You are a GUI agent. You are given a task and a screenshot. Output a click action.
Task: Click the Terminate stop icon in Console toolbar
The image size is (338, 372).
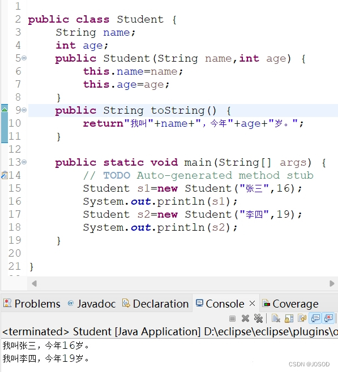point(232,318)
